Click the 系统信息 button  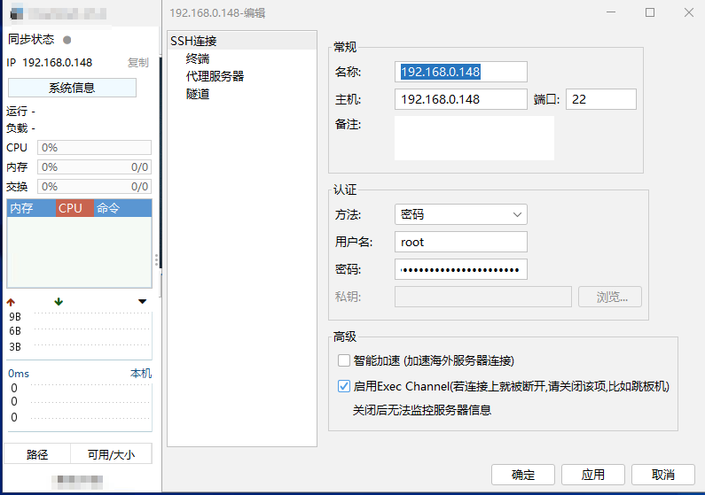(72, 88)
